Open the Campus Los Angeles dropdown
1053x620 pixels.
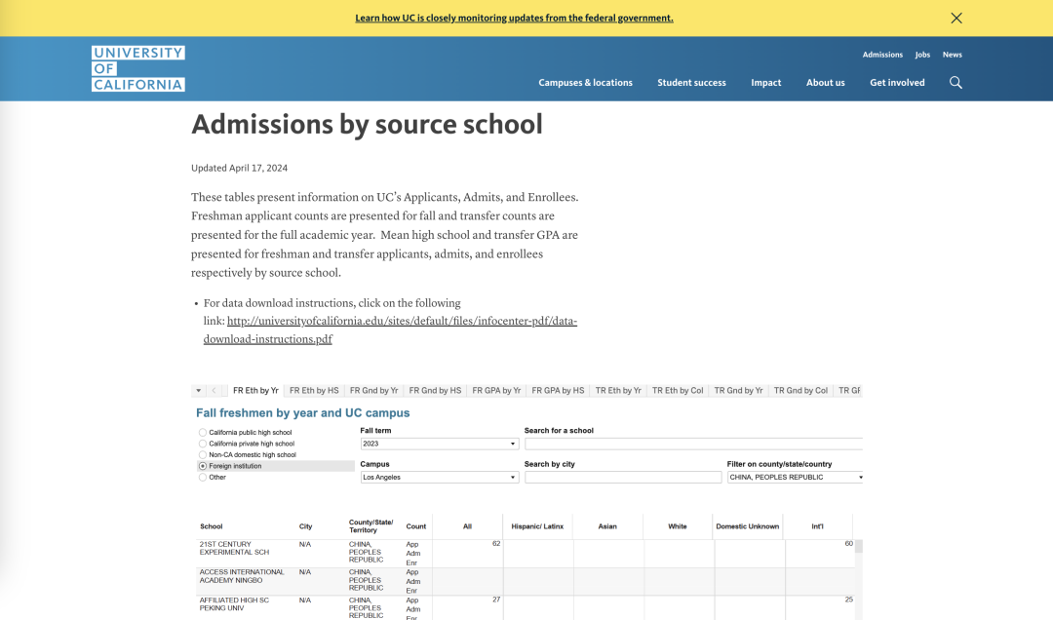pyautogui.click(x=439, y=478)
